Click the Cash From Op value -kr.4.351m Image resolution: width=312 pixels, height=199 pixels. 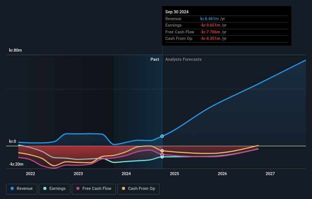[x=210, y=39]
